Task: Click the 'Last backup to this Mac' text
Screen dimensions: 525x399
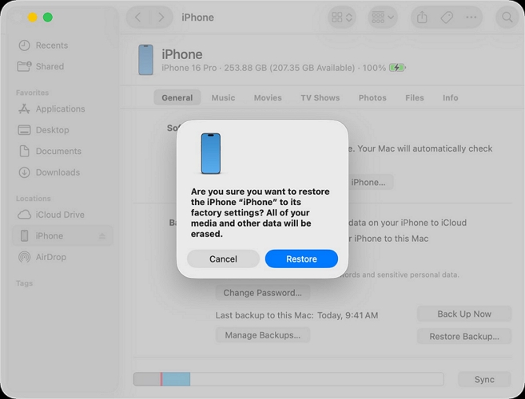Action: click(x=264, y=315)
